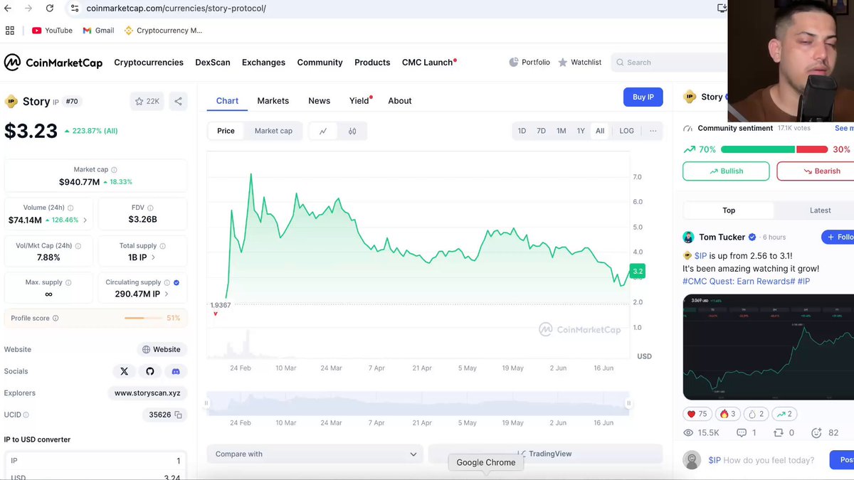Image resolution: width=854 pixels, height=480 pixels.
Task: Select the All time range
Action: coord(600,131)
